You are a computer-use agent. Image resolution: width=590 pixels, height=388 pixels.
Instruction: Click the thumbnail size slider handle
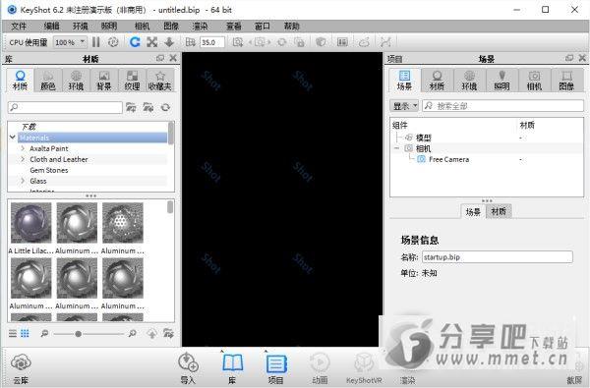(x=79, y=334)
